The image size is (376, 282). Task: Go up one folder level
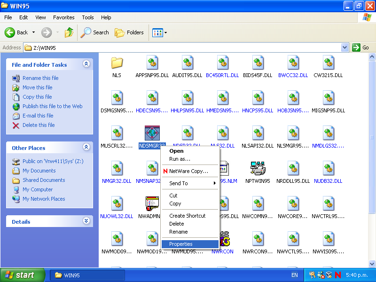[69, 32]
